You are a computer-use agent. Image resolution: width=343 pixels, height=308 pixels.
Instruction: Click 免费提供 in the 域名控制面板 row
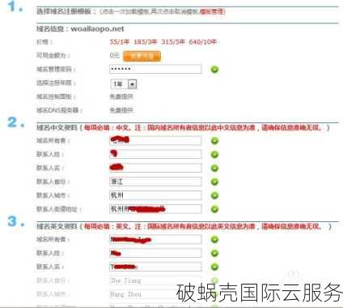point(121,96)
